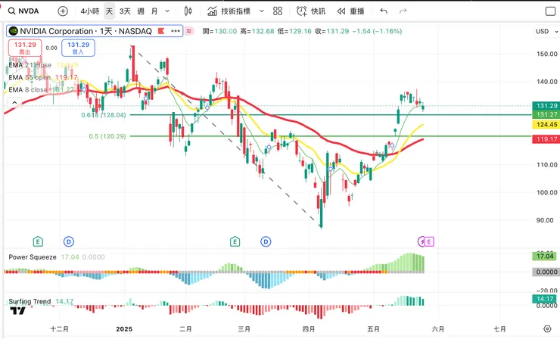Open the layout templates grid icon
560x339 pixels.
pos(278,11)
